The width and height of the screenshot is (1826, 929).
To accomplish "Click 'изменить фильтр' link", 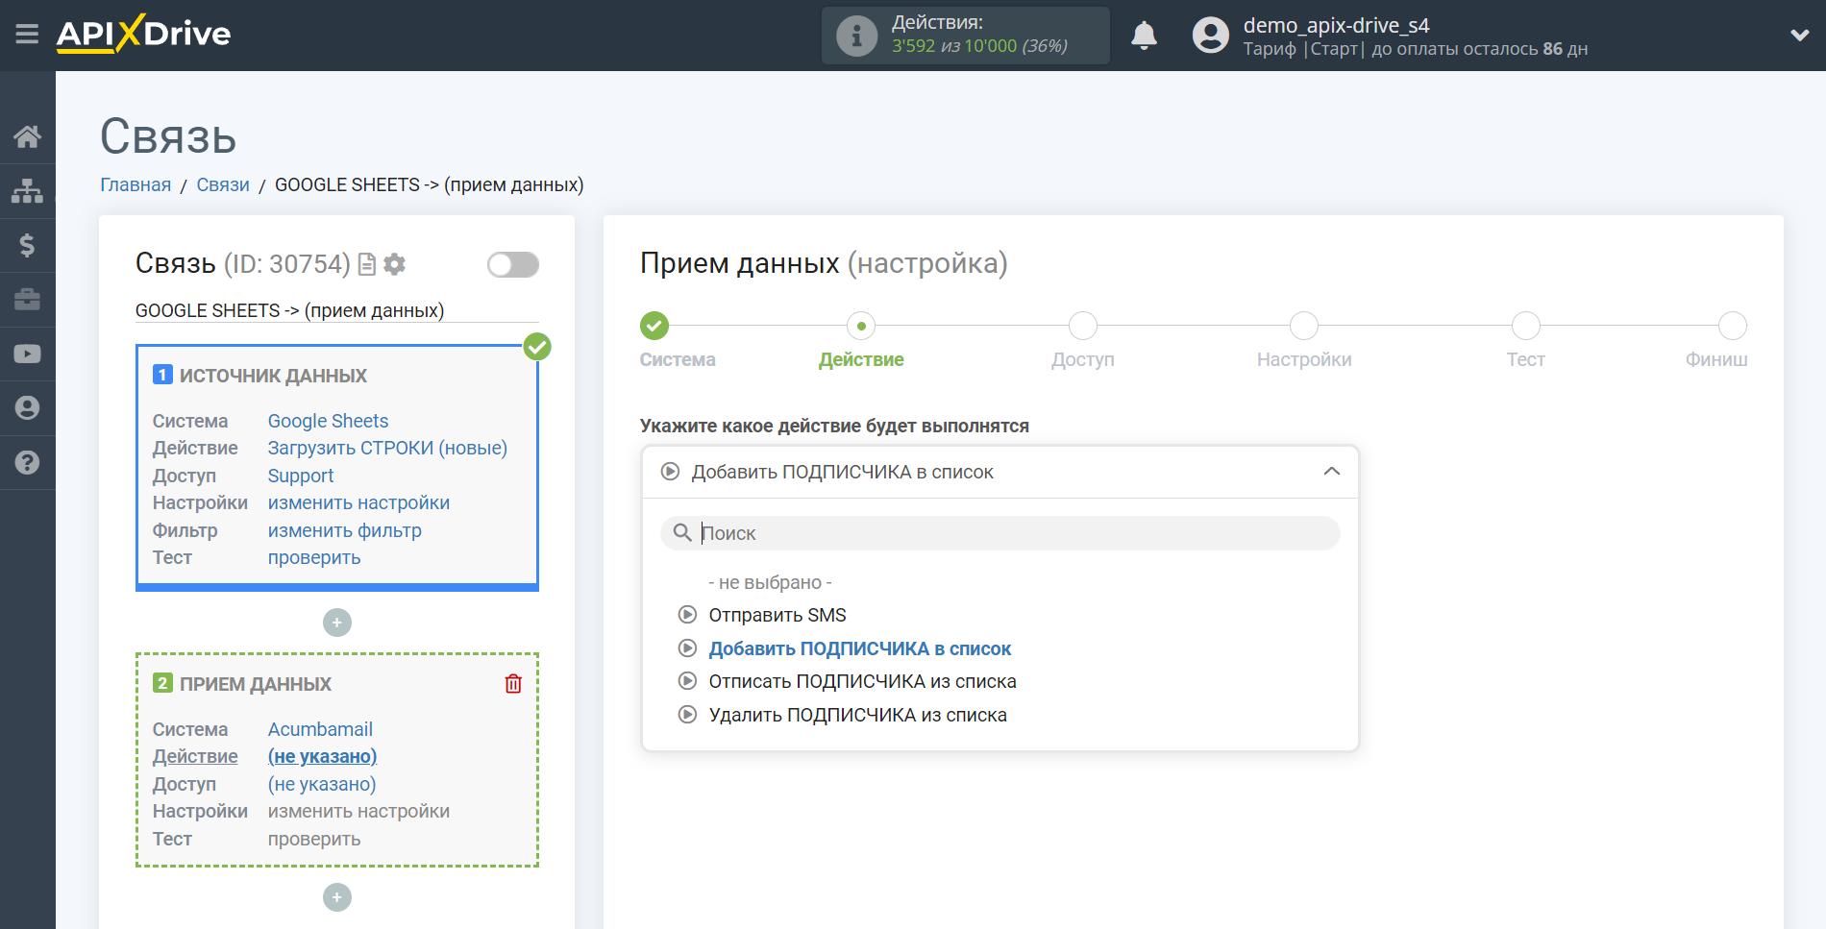I will (344, 530).
